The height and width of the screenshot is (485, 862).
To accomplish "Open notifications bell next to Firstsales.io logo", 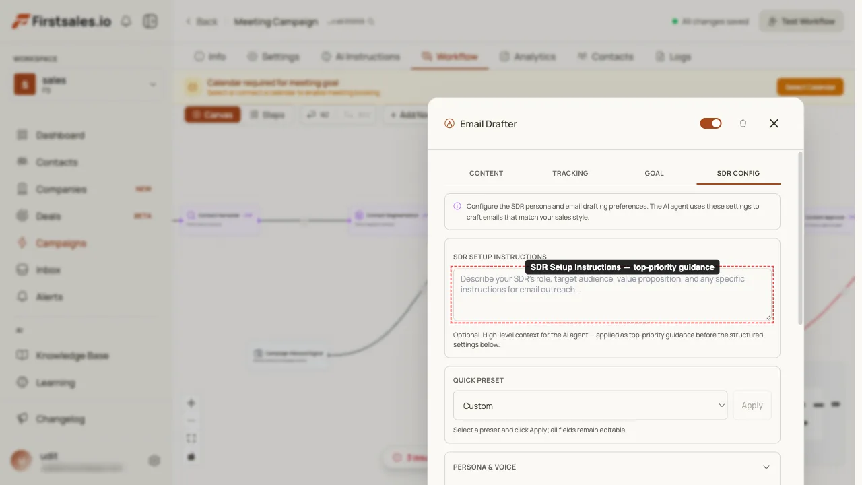I will pos(126,21).
